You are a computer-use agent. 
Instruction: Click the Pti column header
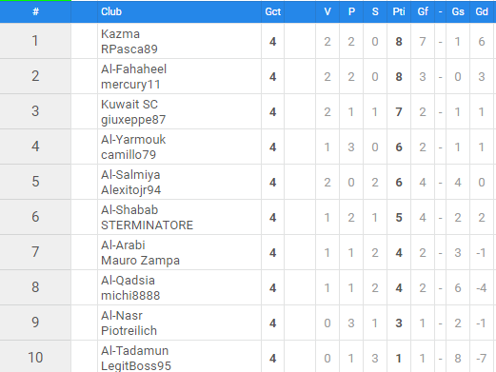(399, 11)
